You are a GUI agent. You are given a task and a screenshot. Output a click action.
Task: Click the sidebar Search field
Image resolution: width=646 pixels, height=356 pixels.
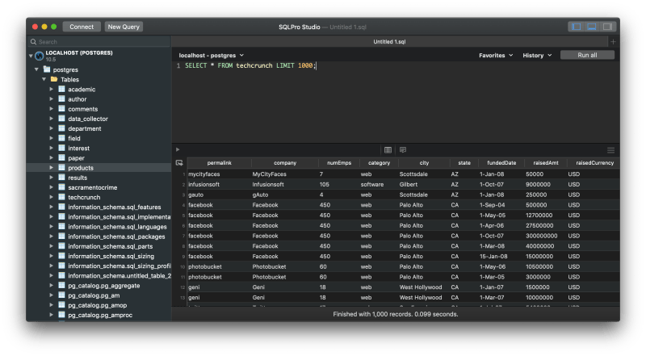point(99,42)
